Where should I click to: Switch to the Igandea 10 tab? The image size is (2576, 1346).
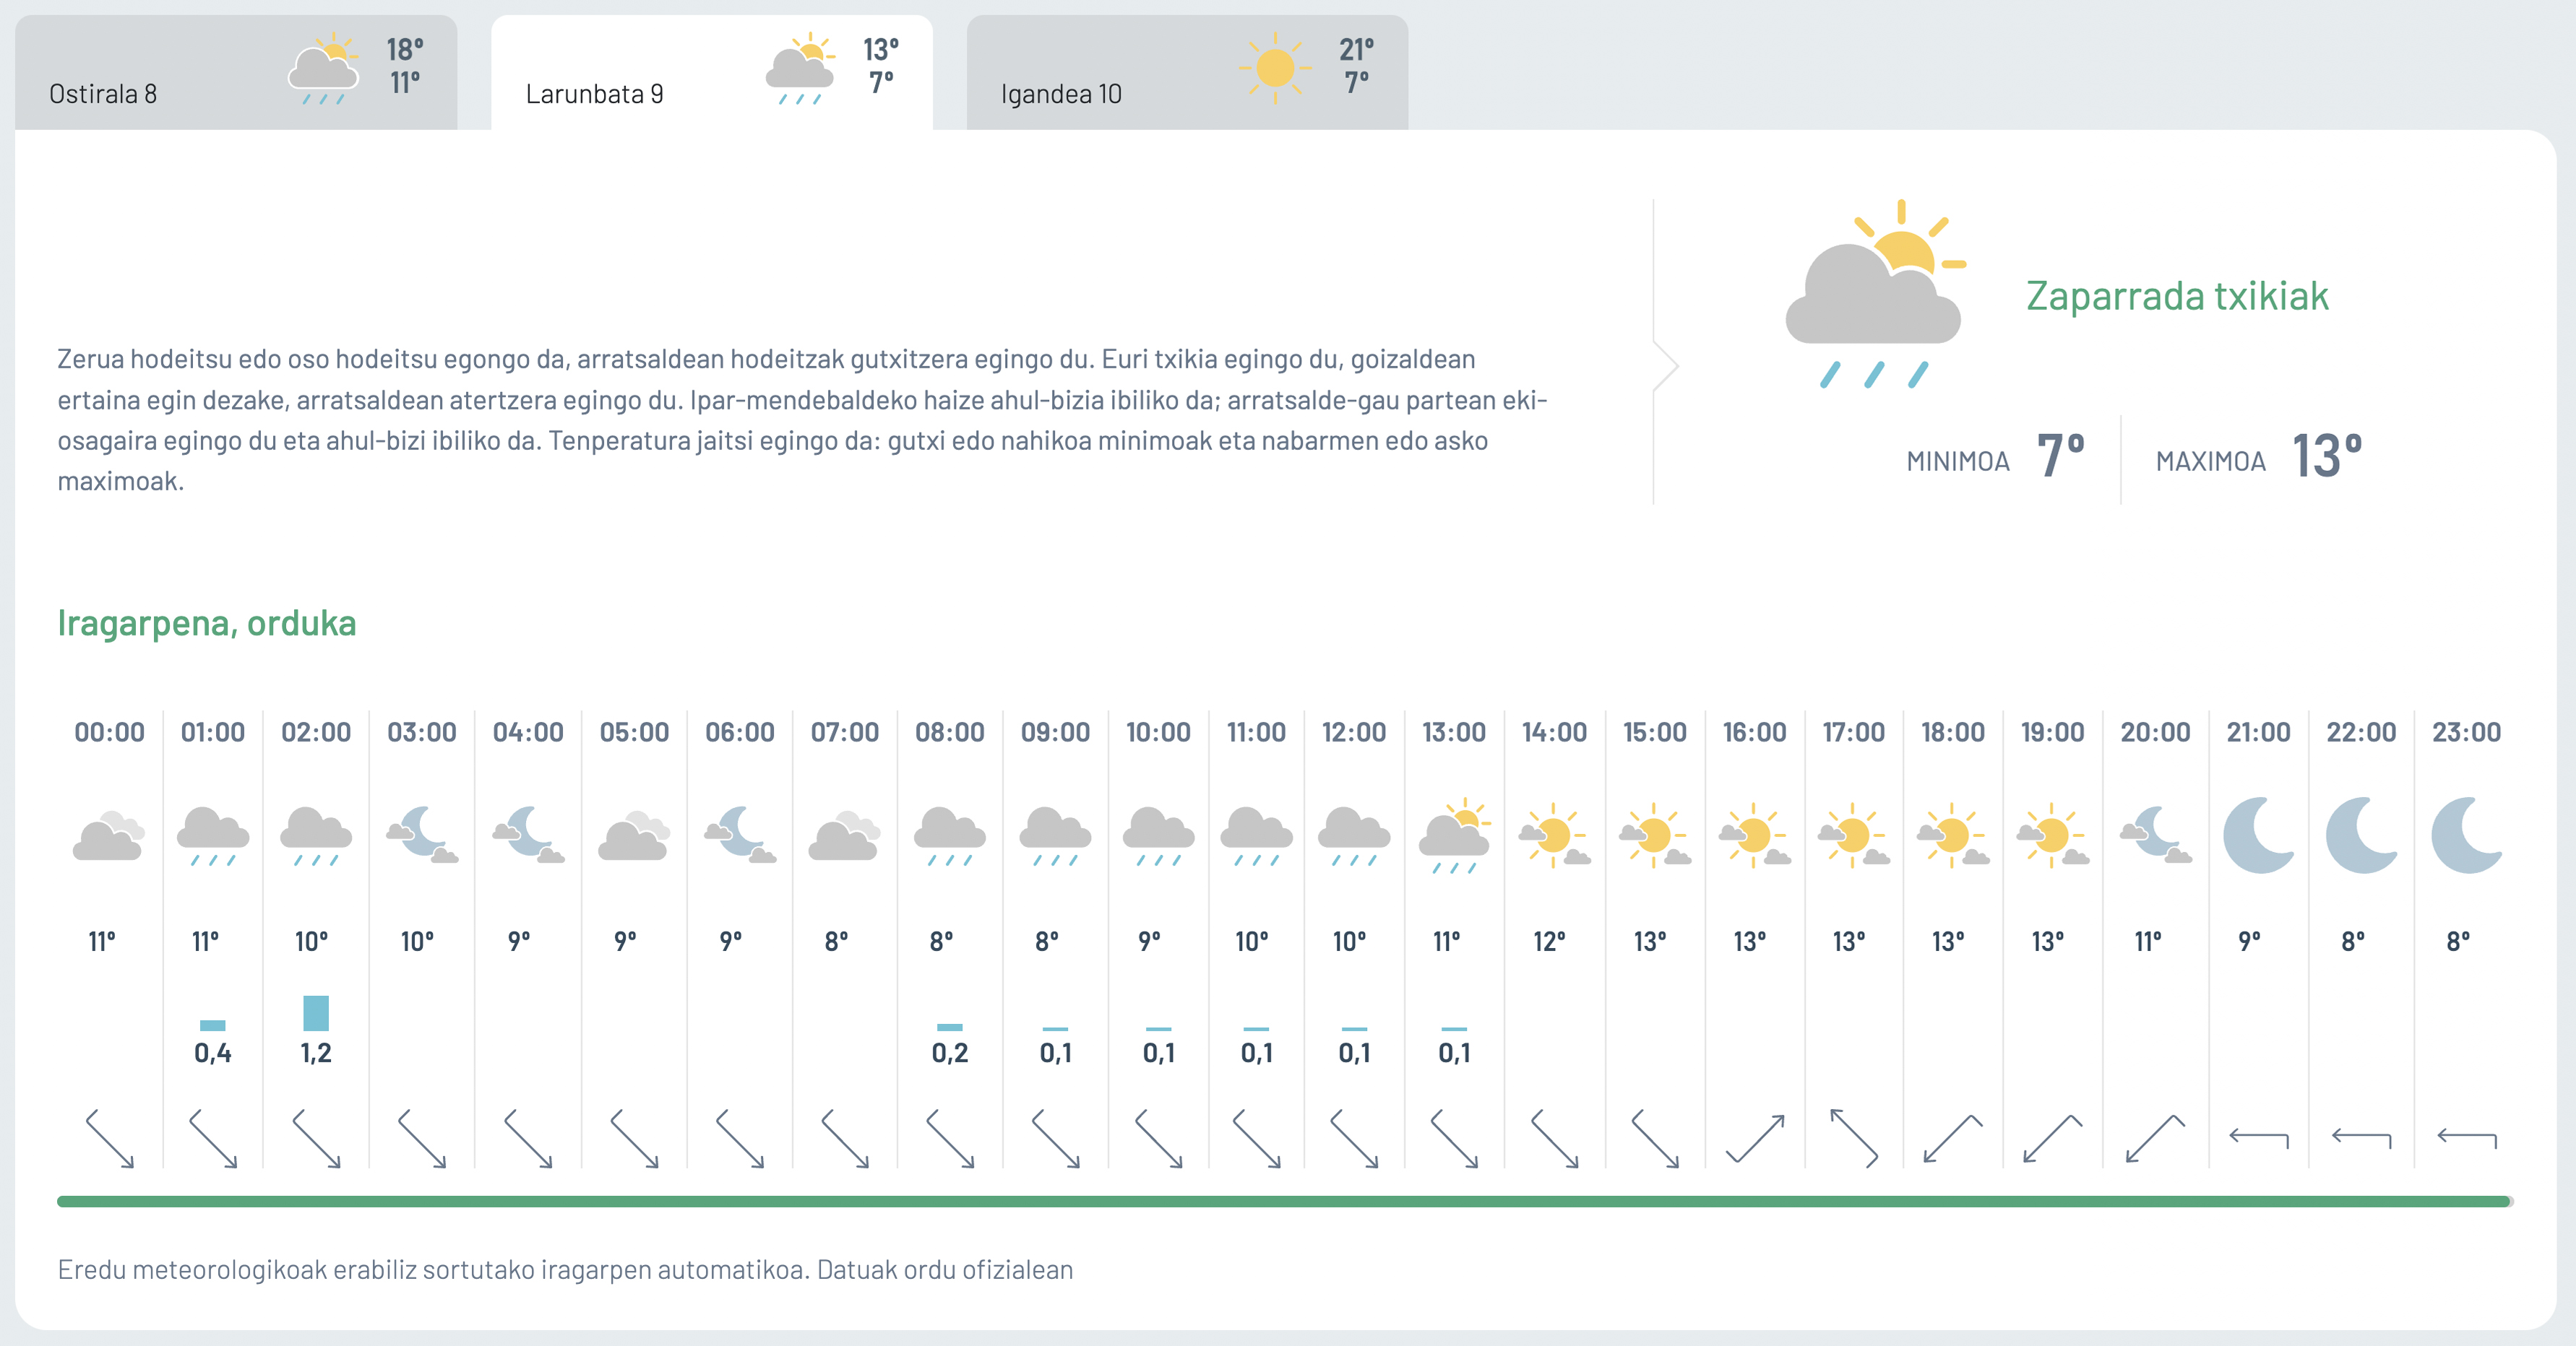pyautogui.click(x=1187, y=72)
